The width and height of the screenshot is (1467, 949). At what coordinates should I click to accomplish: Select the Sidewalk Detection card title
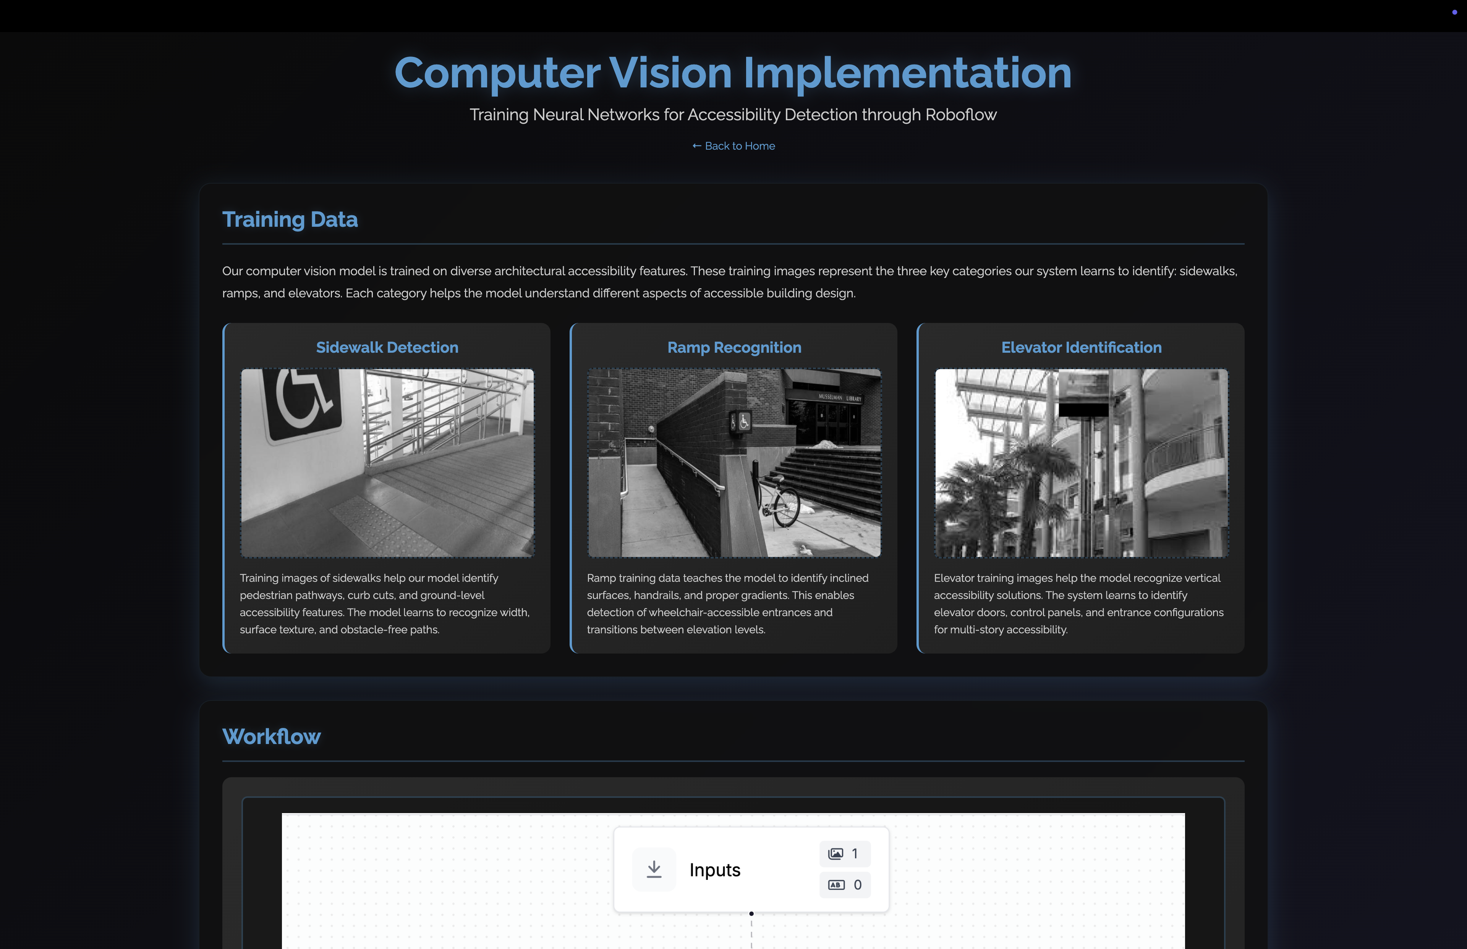(x=387, y=347)
